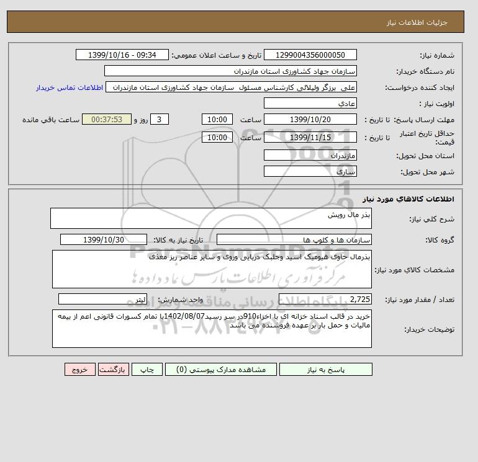Viewport: 478px width, 462px height.
Task: Click the چاپ print button
Action: [147, 370]
